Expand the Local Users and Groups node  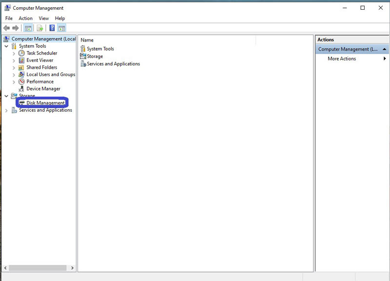point(14,75)
